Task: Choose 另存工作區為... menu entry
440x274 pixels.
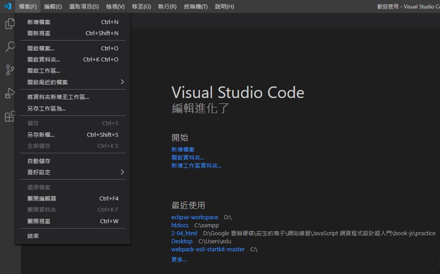Action: pos(73,108)
